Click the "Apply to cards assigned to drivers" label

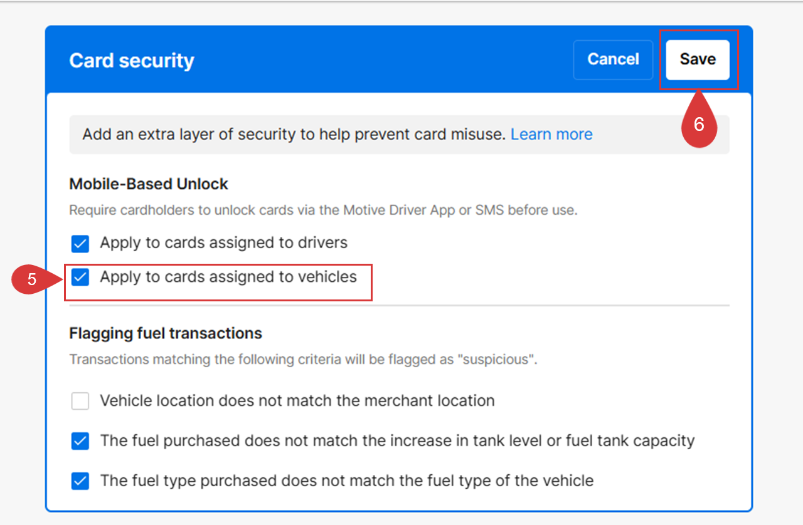click(223, 242)
